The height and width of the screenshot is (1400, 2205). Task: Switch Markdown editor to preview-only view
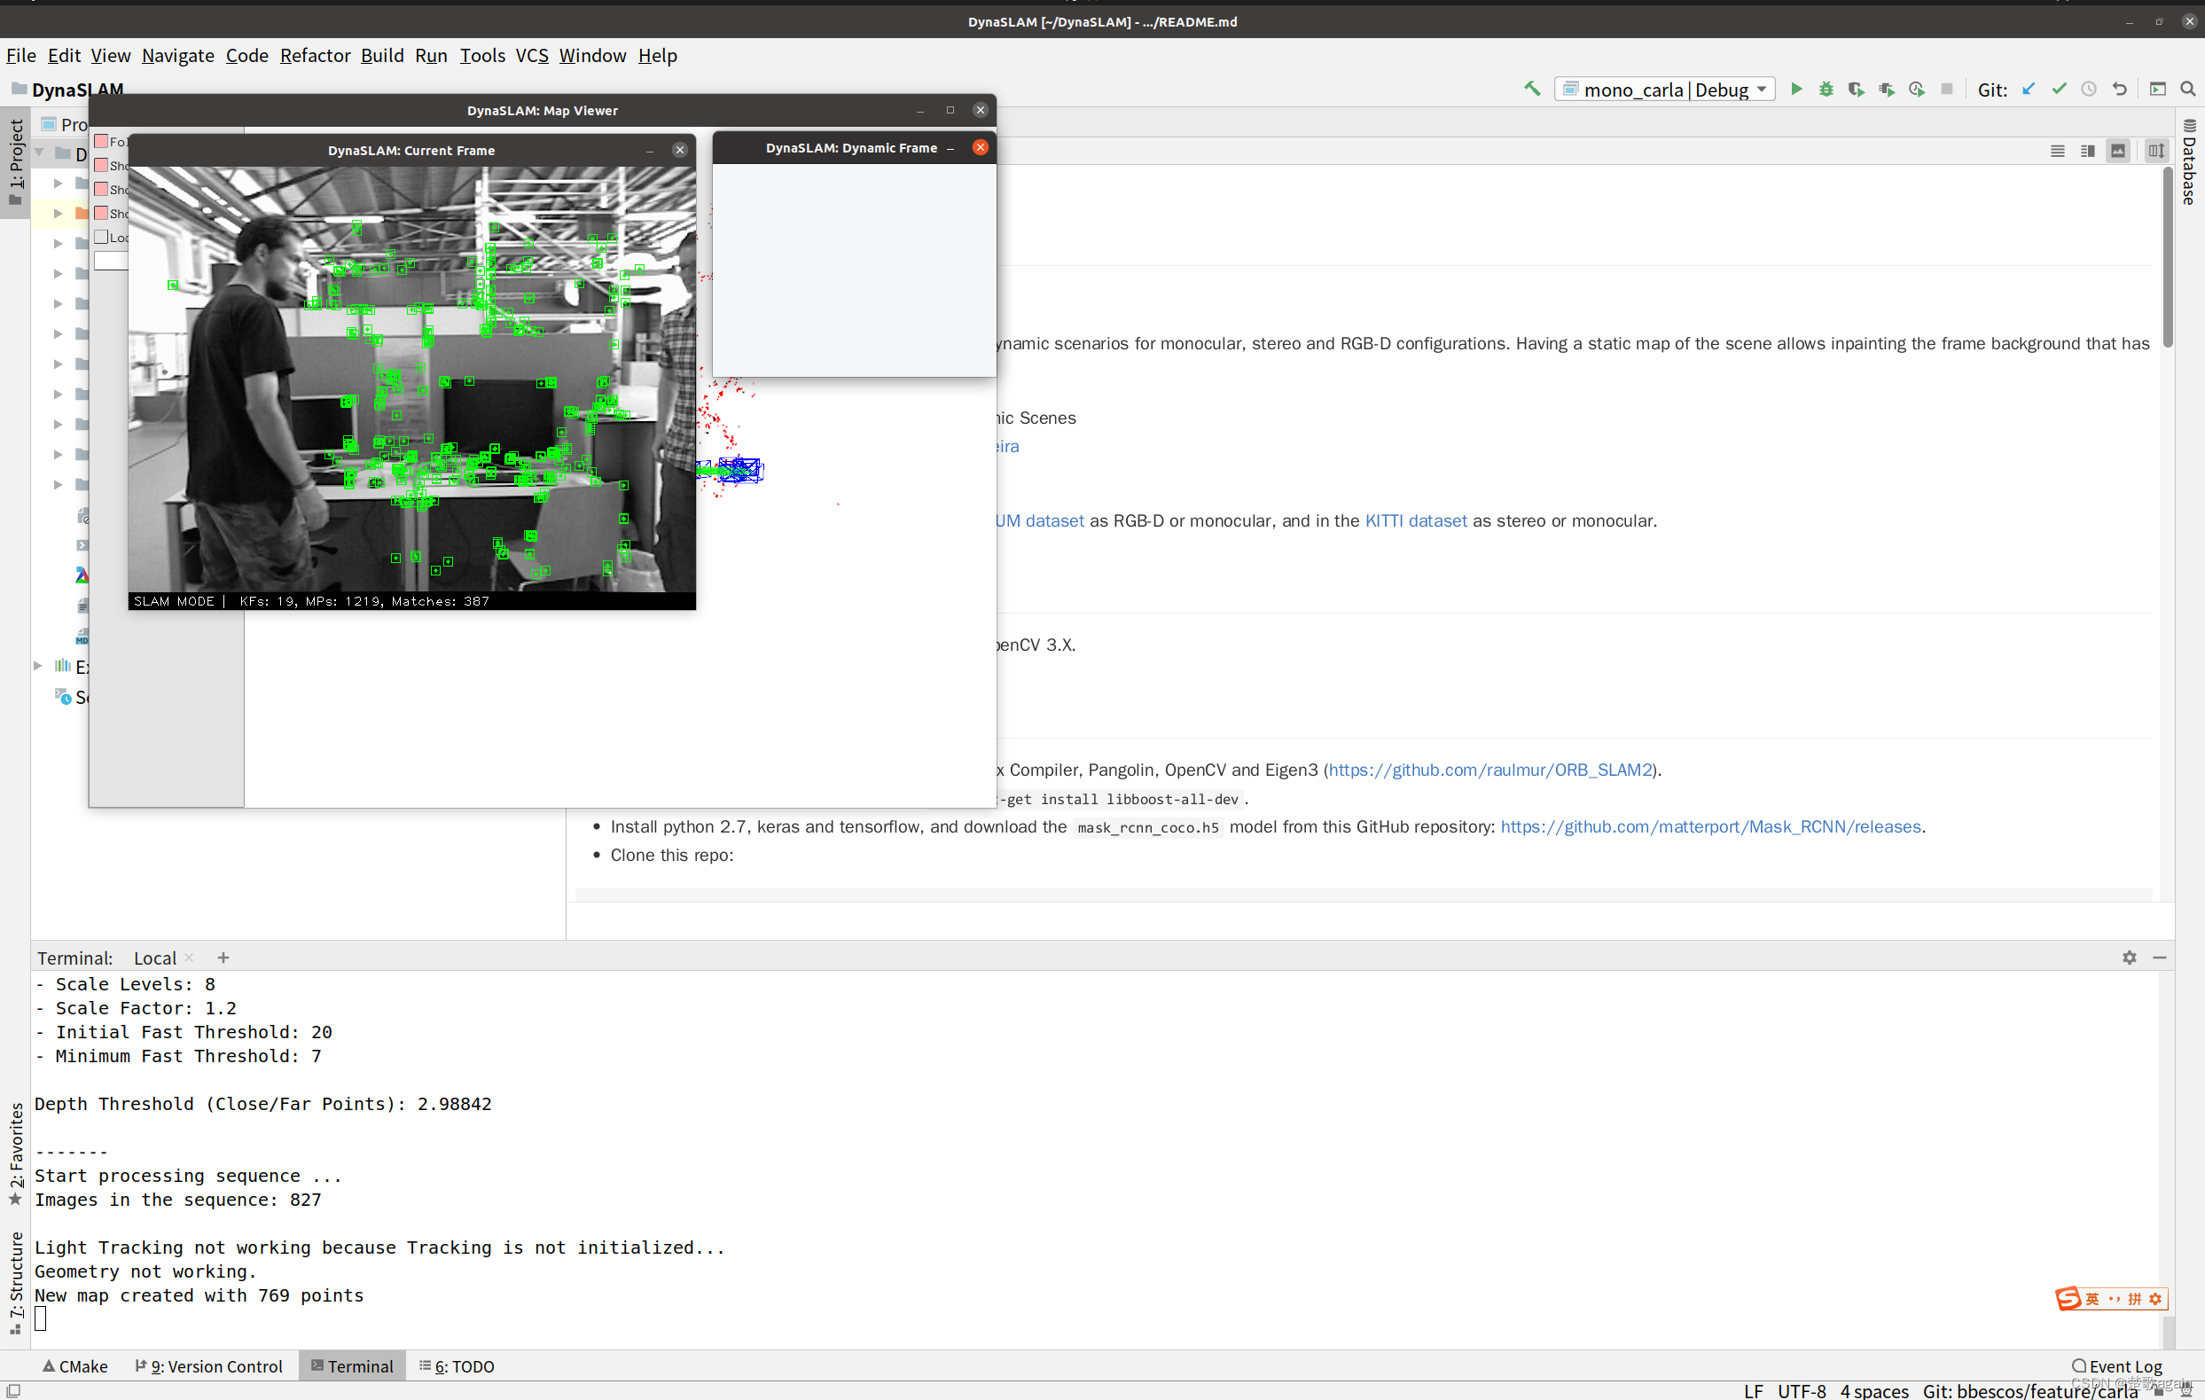[x=2118, y=150]
